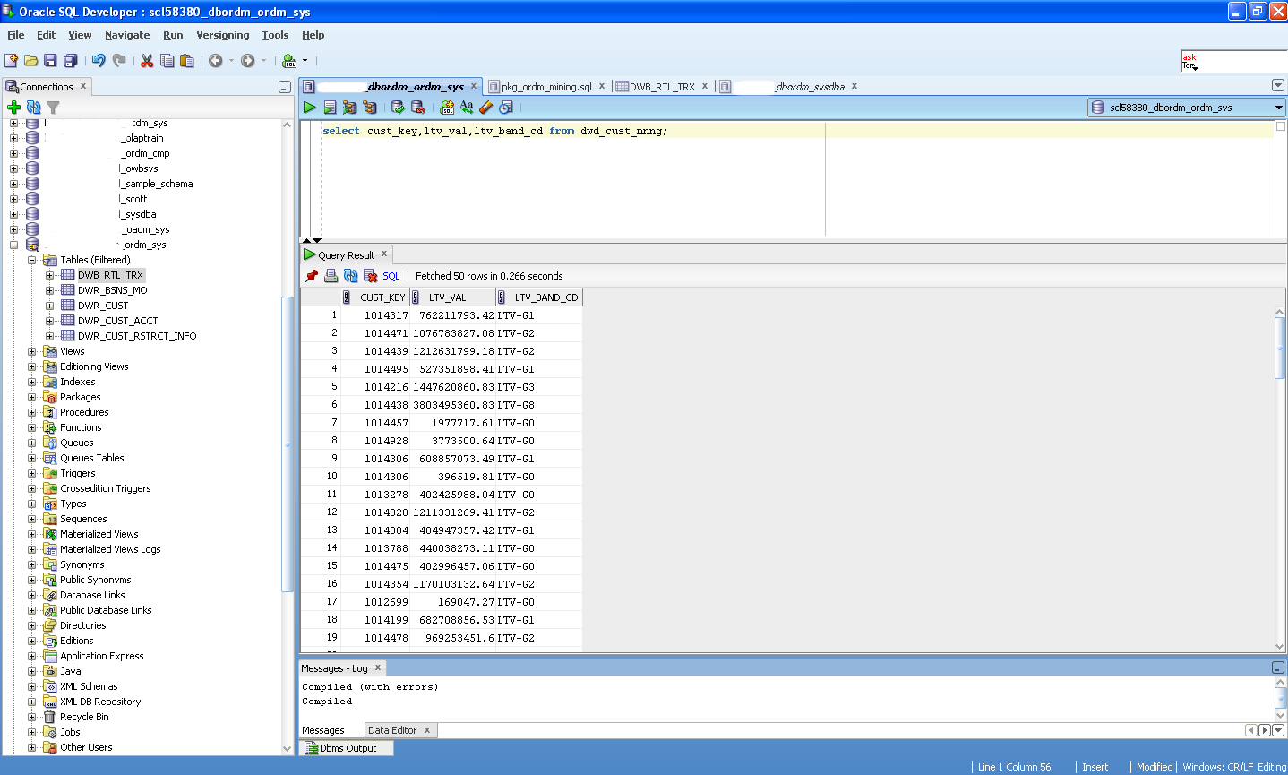Sort by the LTV_VAL column header
This screenshot has height=775, width=1288.
click(x=447, y=297)
